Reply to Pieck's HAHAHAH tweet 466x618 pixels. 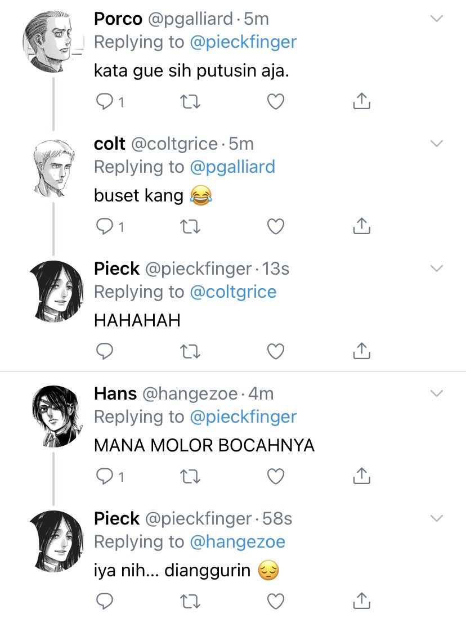pos(105,351)
